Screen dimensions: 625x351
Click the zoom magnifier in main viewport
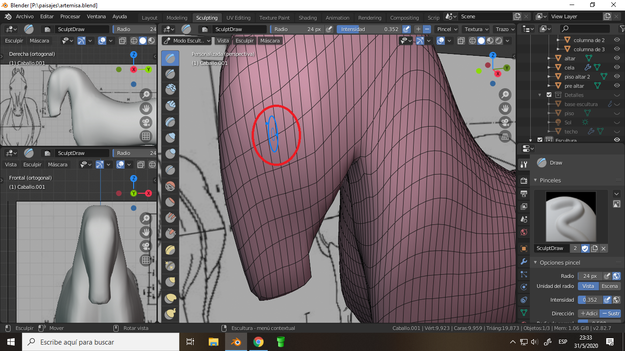505,95
